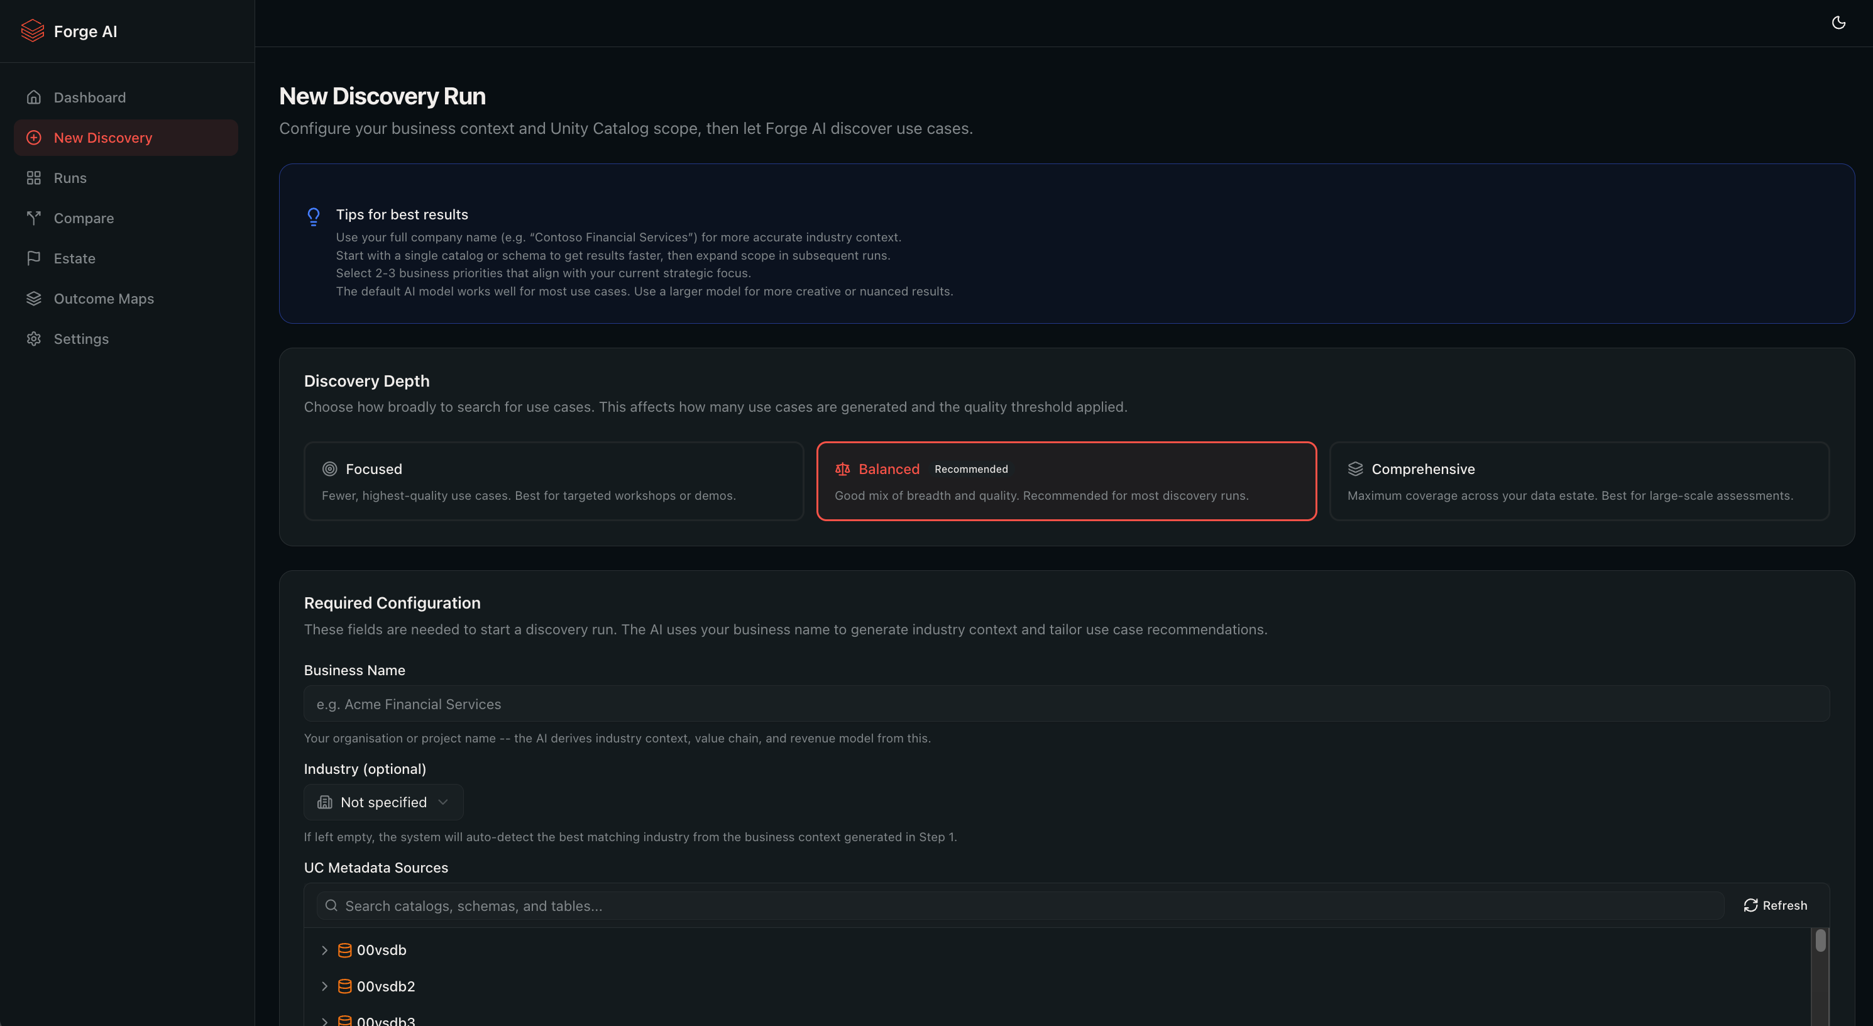Click the Forge AI title text
Viewport: 1873px width, 1026px height.
85,31
